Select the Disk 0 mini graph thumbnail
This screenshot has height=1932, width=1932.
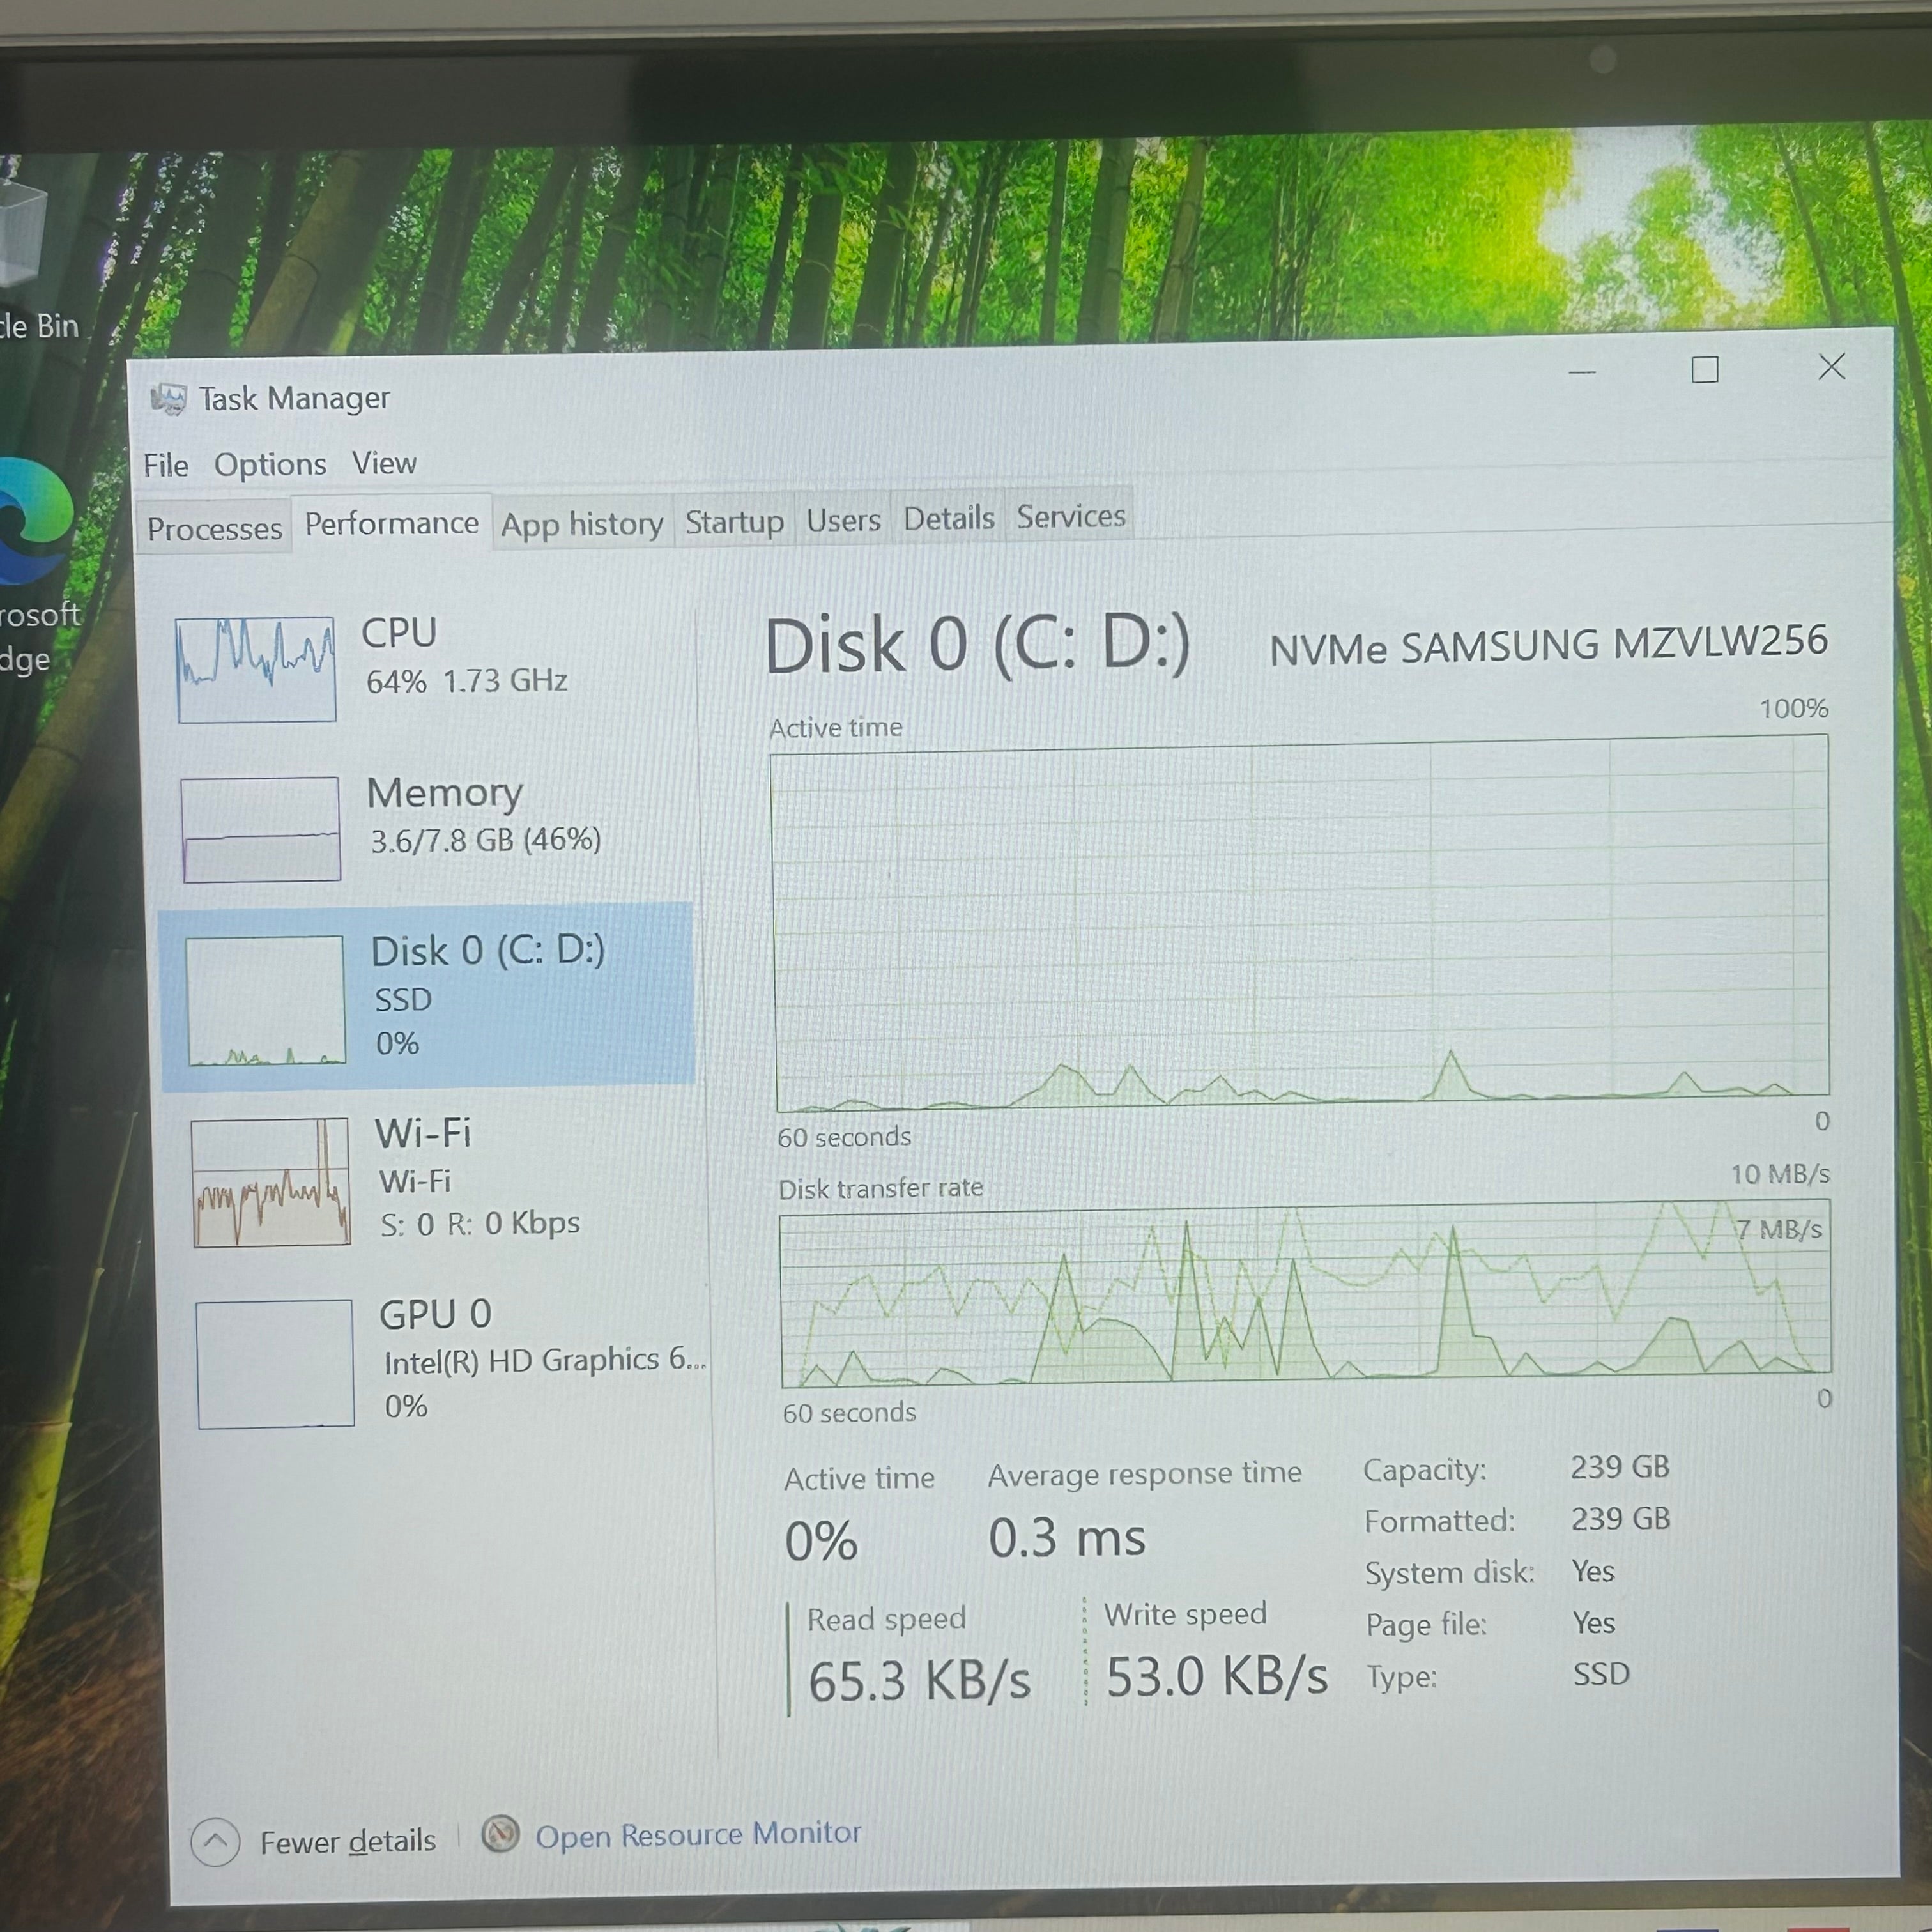coord(266,1000)
